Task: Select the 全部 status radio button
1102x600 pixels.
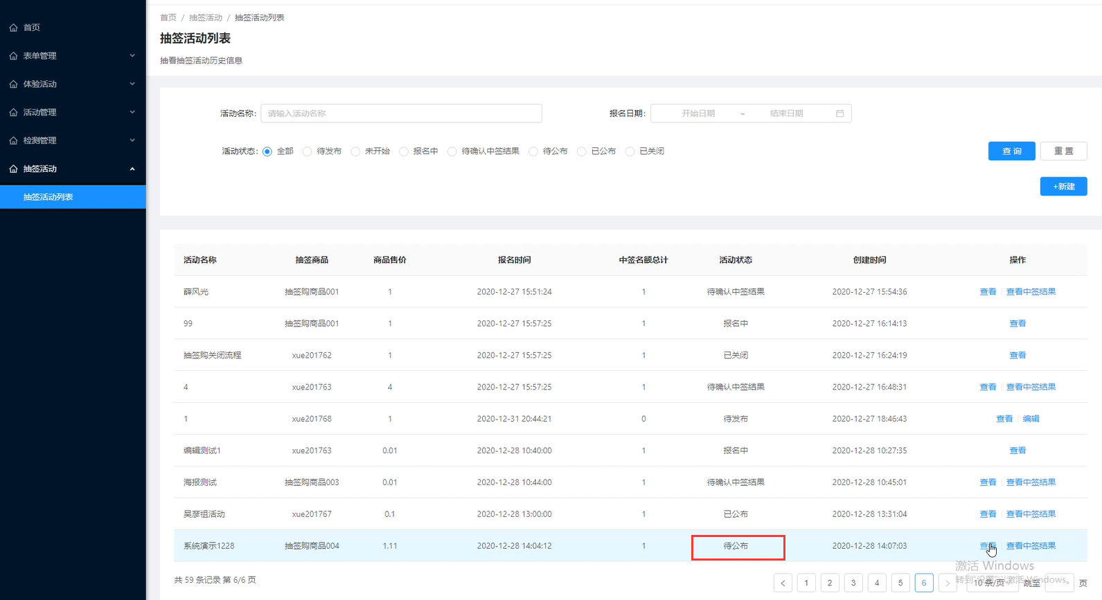Action: click(267, 152)
